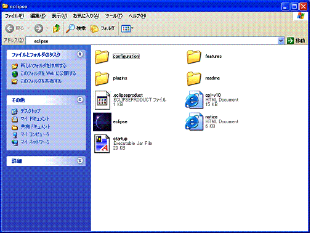Collapse the ファイルとフォルダのタスク panel
The image size is (311, 233).
80,54
